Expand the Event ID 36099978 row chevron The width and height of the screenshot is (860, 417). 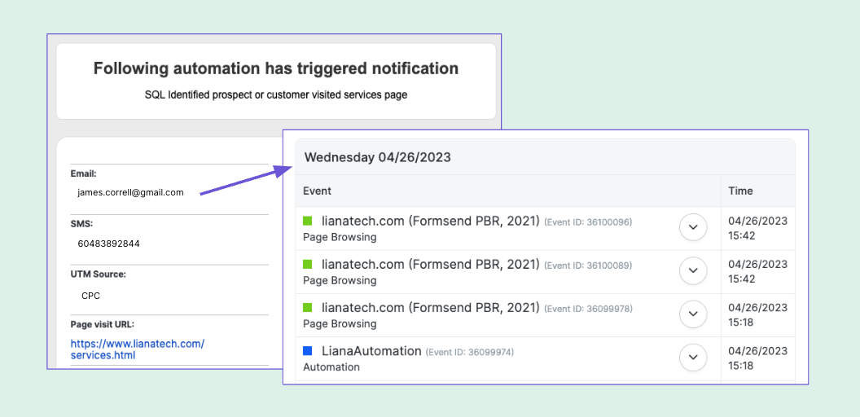693,314
